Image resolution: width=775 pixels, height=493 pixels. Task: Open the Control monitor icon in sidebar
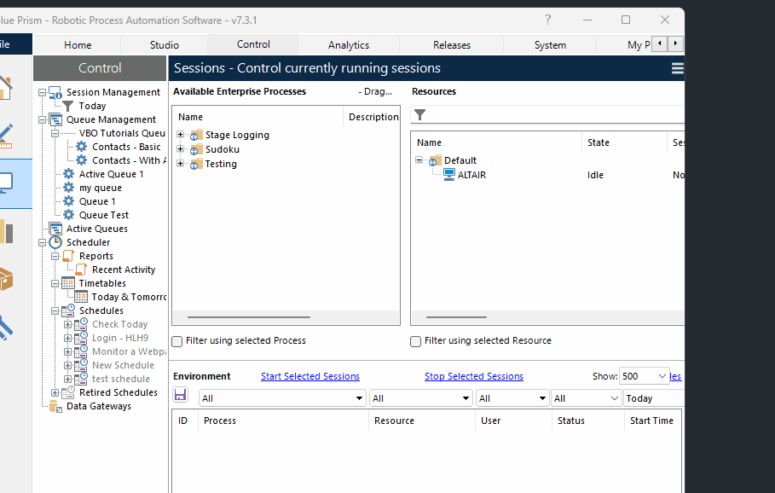(7, 183)
